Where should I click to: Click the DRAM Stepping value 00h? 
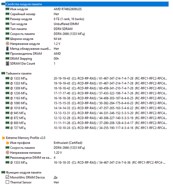56,59
